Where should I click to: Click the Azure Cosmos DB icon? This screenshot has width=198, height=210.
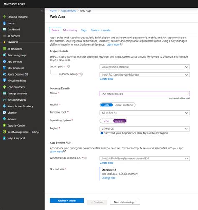pos(4,74)
